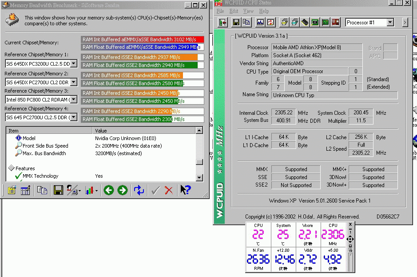Click the Multiplier value 11.5

tap(361, 121)
